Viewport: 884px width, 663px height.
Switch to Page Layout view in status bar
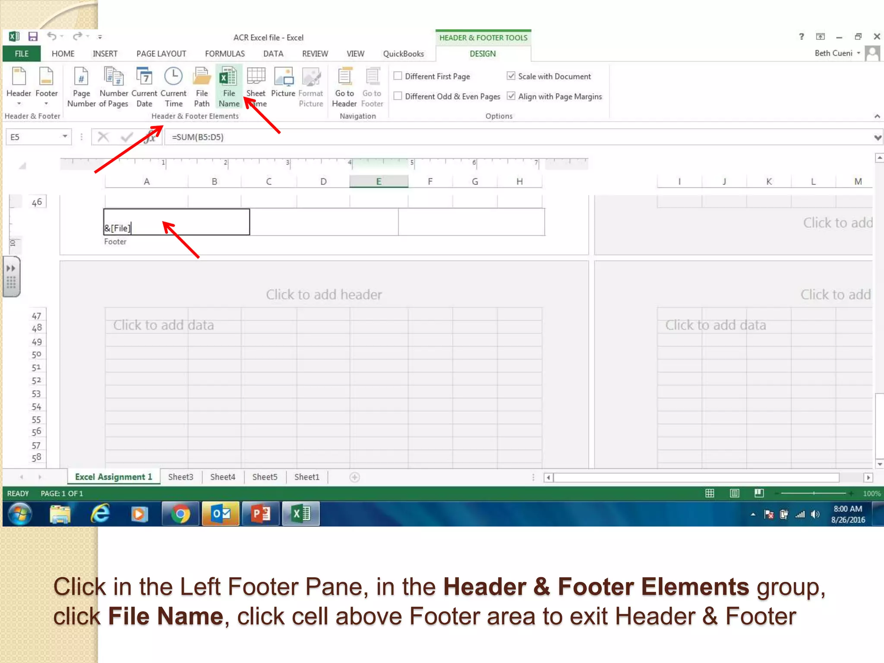click(735, 493)
